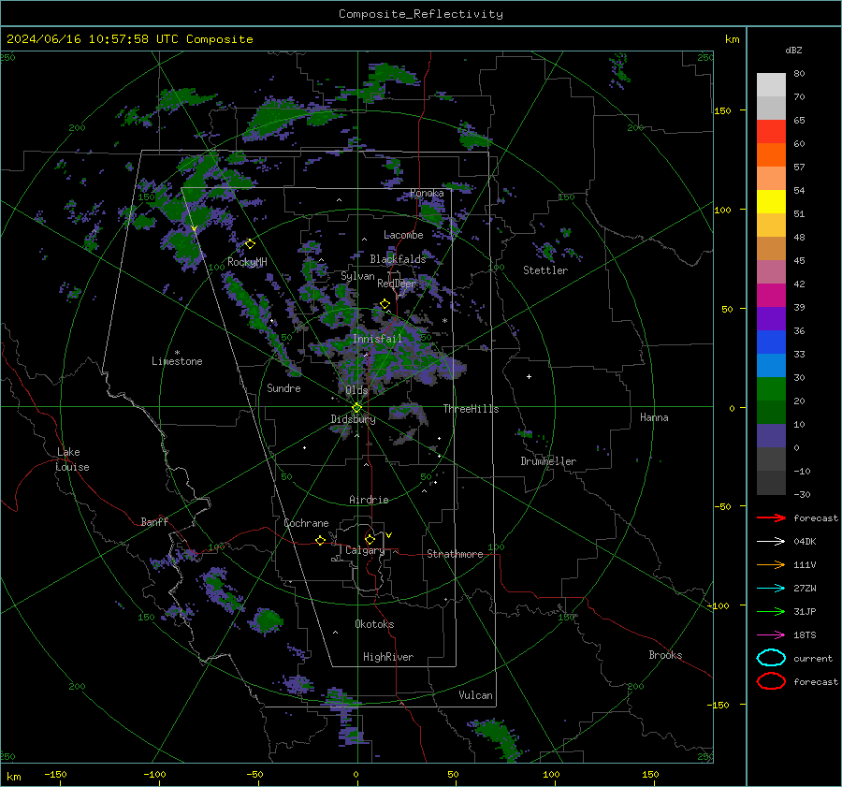Viewport: 842px width, 787px height.
Task: Click the magenta 18TS arrow in legend
Action: click(x=771, y=635)
